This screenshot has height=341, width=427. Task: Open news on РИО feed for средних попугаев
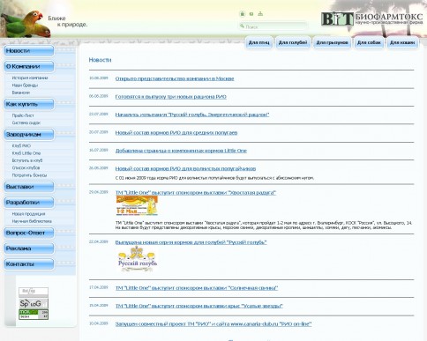(x=176, y=133)
